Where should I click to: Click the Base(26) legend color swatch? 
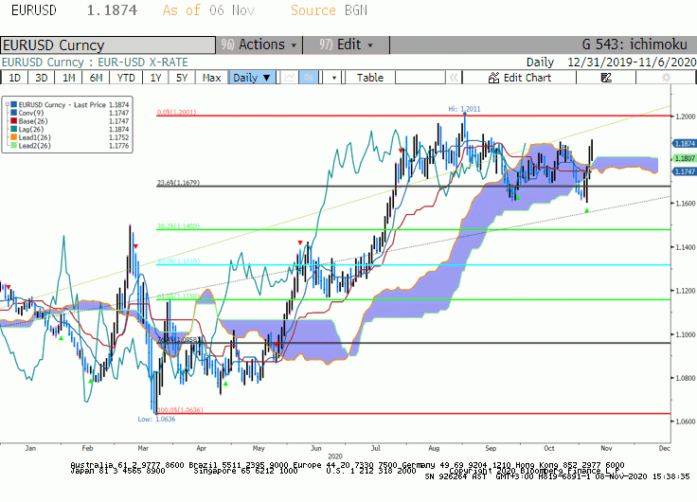(14, 121)
